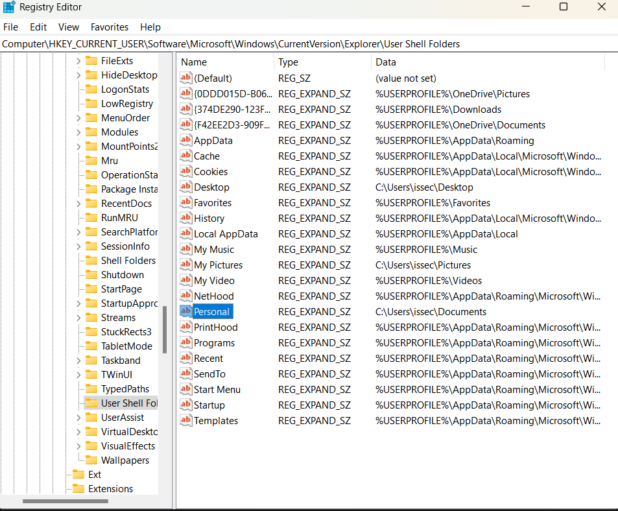Open the View menu
The width and height of the screenshot is (618, 511).
(x=69, y=27)
